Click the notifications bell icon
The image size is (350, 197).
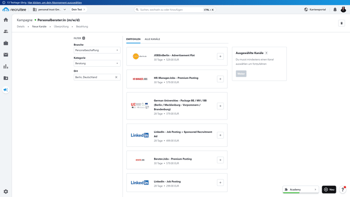[335, 10]
